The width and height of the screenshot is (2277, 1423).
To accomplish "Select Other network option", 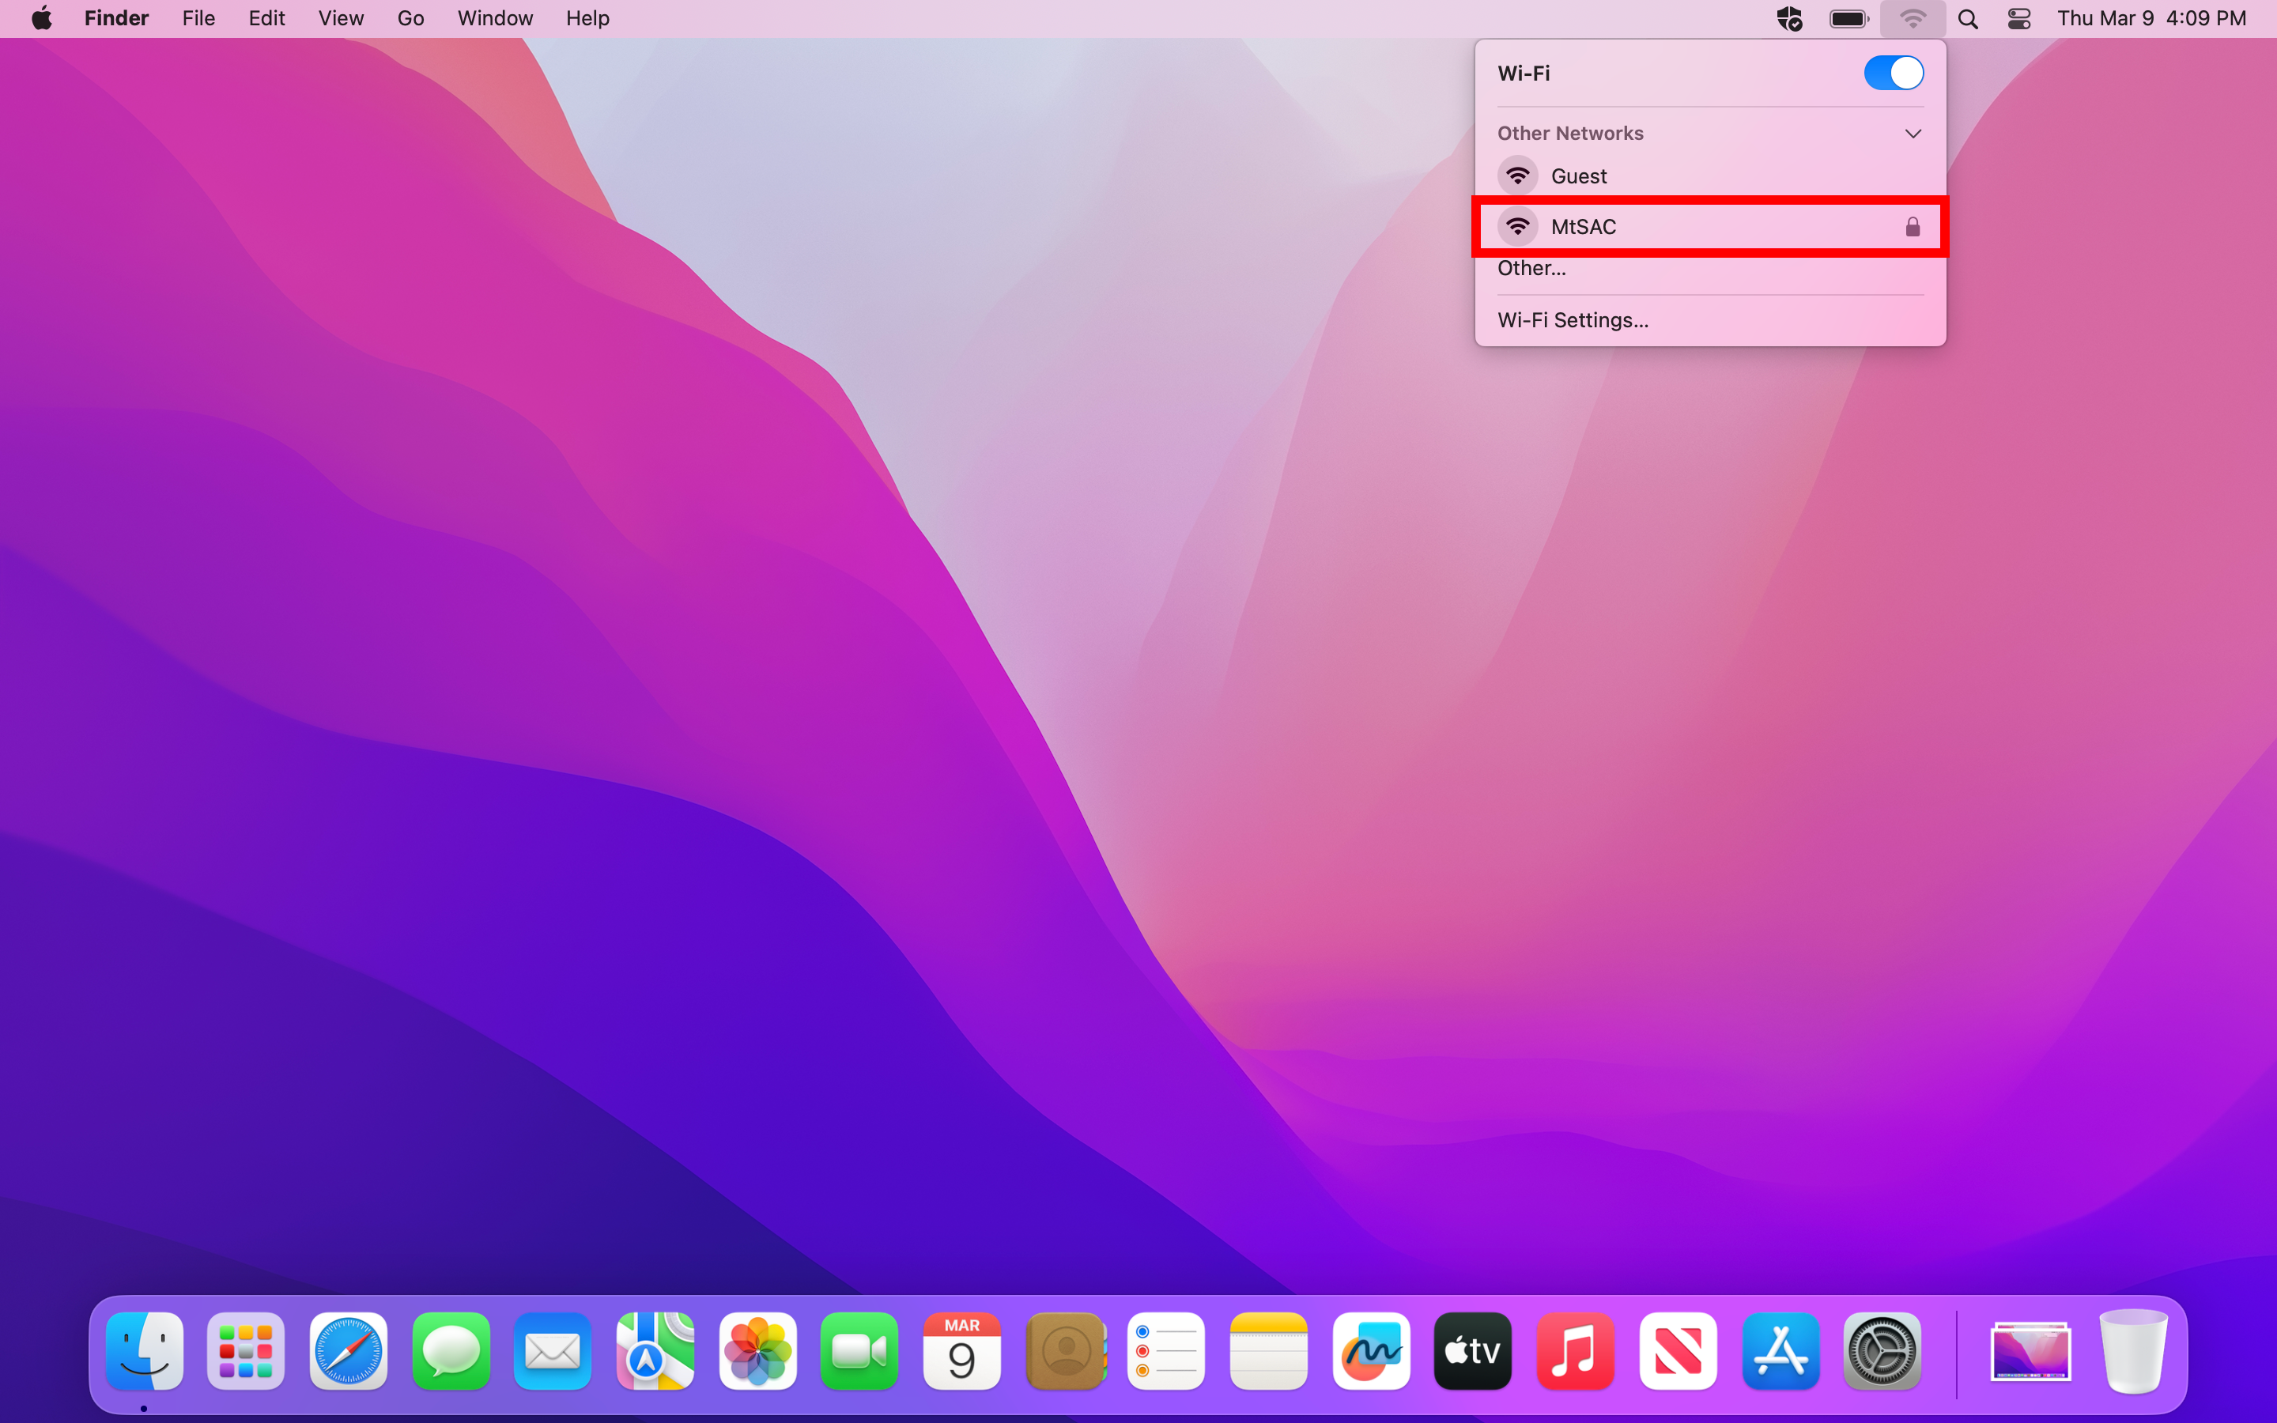I will click(1531, 267).
